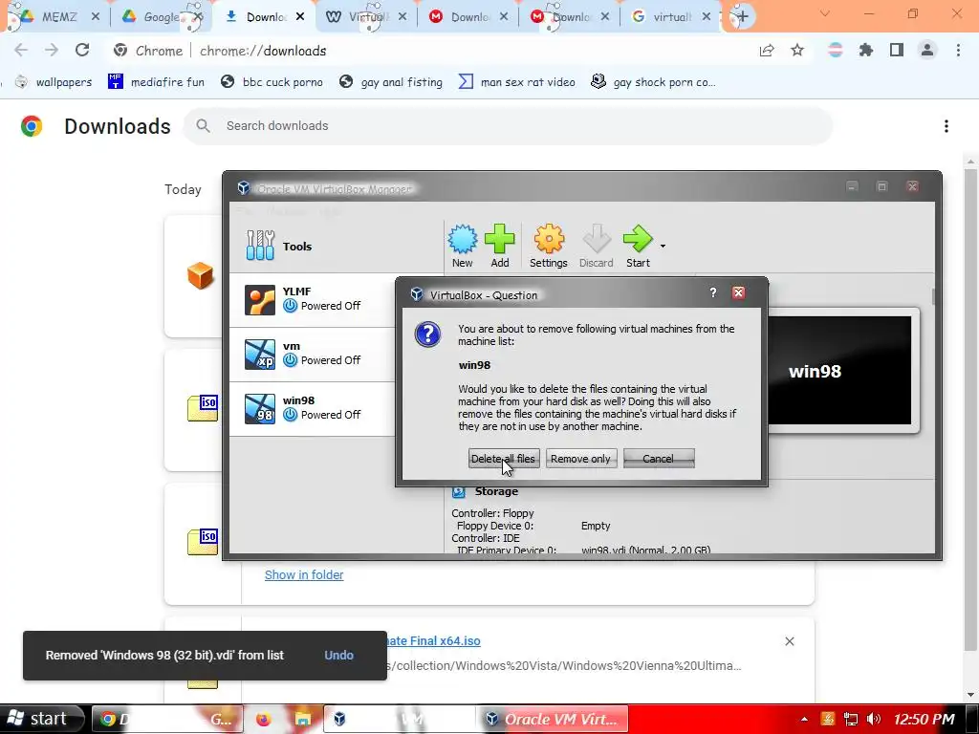Open the file explorer taskbar icon
979x734 pixels.
click(303, 719)
